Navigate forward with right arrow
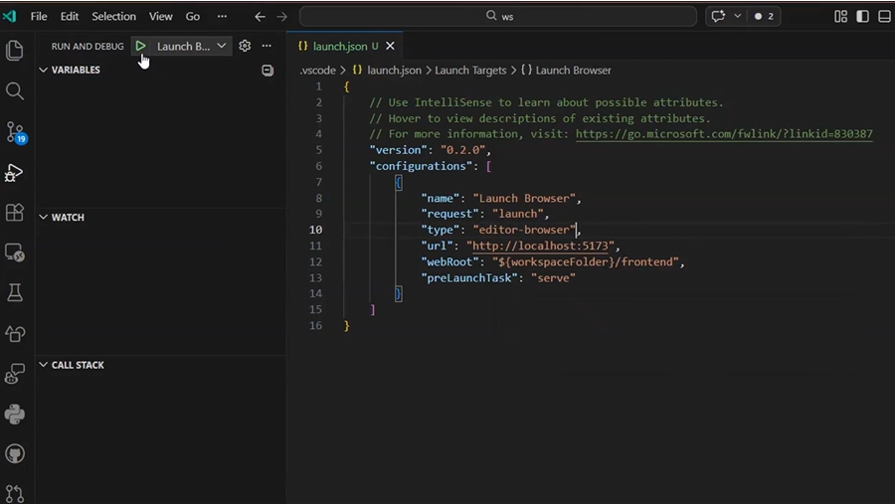Viewport: 895px width, 504px height. 282,17
